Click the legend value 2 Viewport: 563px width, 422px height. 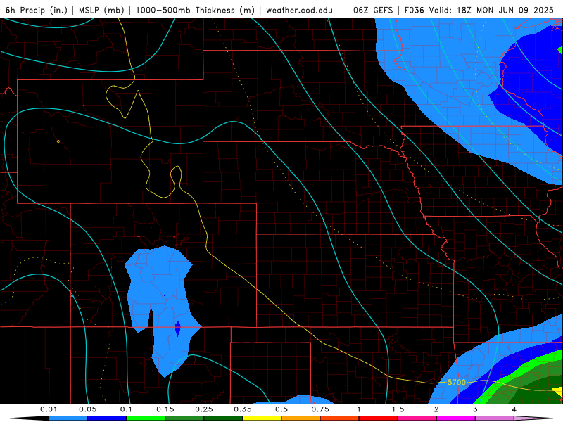tap(436, 409)
